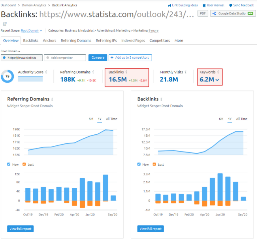Click info icon next to Authority Score
This screenshot has height=240, width=257.
tap(46, 72)
